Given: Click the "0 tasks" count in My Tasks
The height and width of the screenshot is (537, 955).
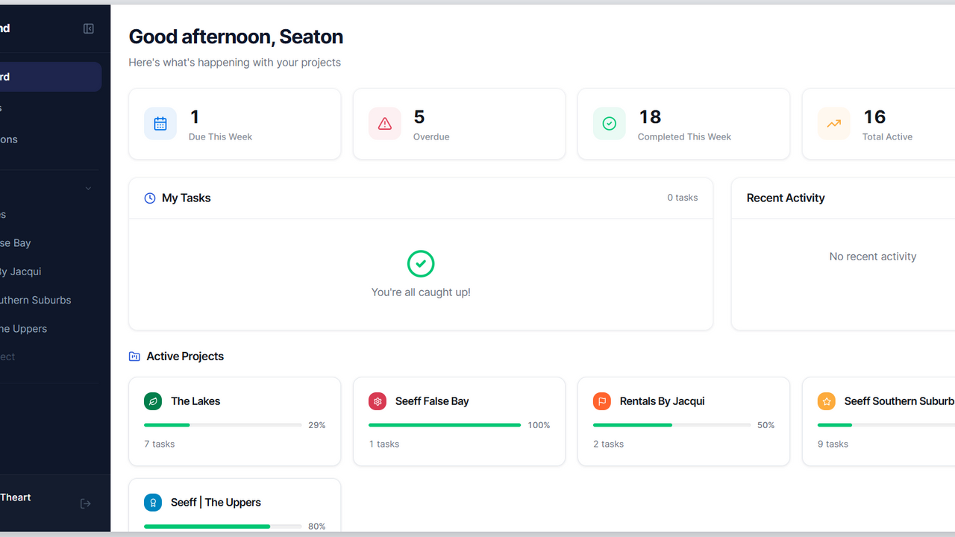Looking at the screenshot, I should click(x=683, y=198).
